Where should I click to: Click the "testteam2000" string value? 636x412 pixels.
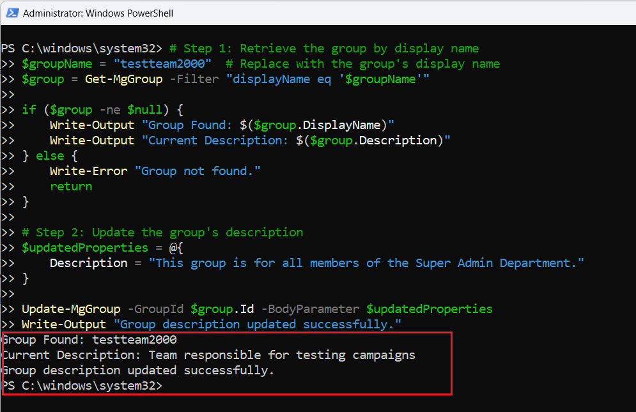162,64
